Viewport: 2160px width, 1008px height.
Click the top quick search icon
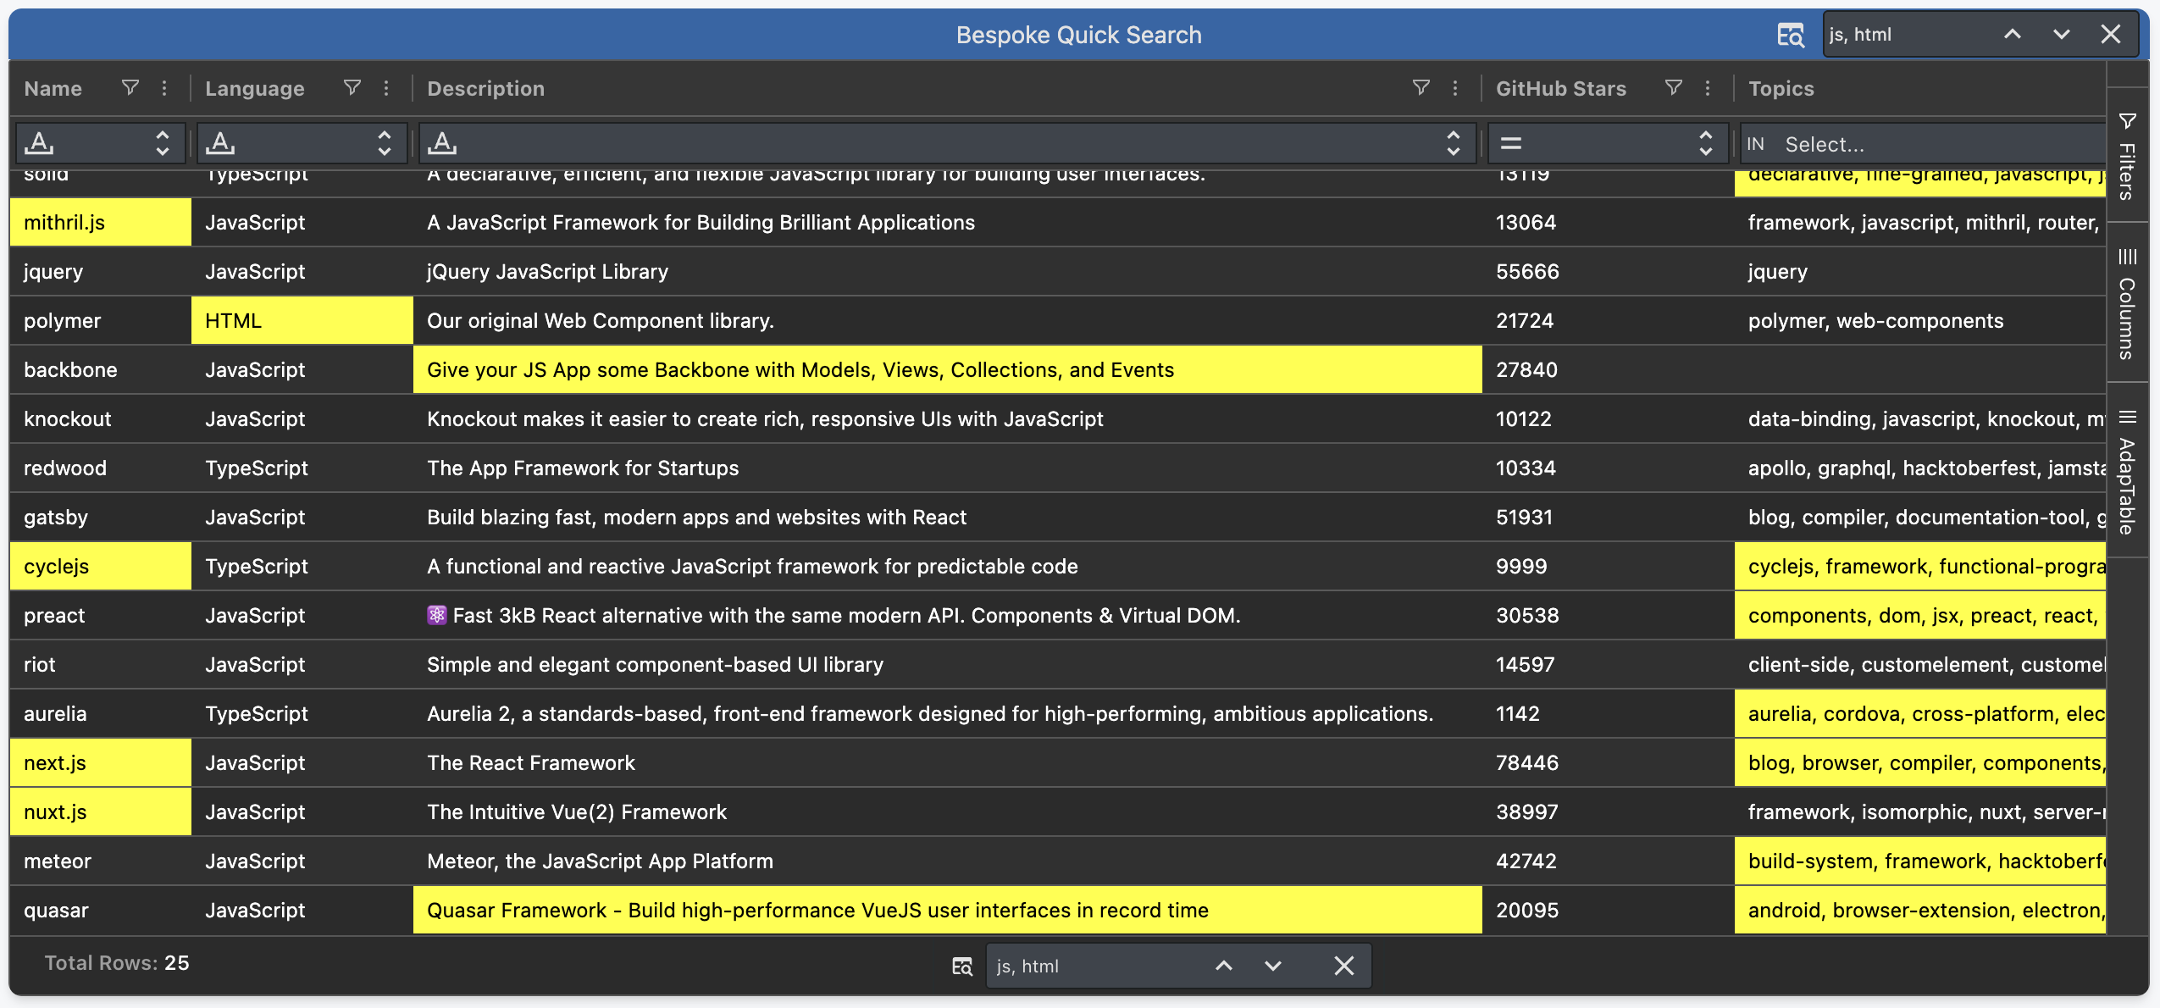coord(1790,35)
